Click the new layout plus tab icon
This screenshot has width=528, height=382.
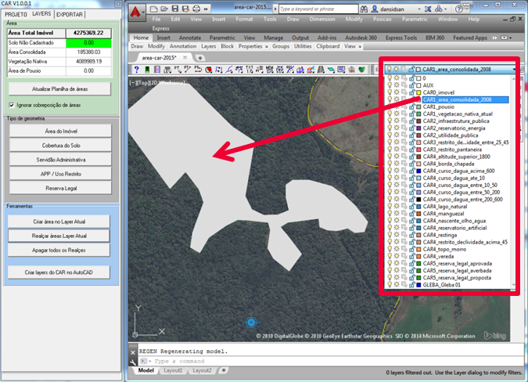point(223,370)
